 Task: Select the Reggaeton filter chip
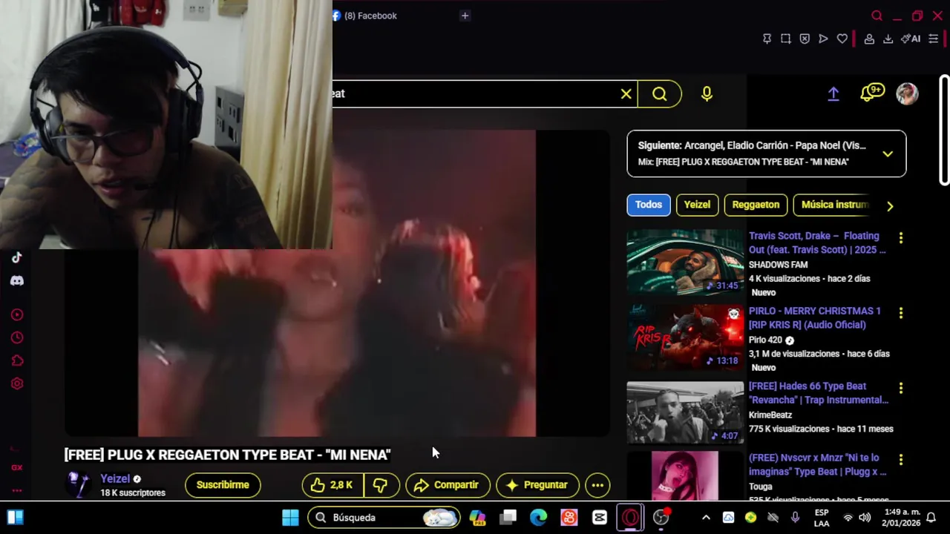point(756,205)
